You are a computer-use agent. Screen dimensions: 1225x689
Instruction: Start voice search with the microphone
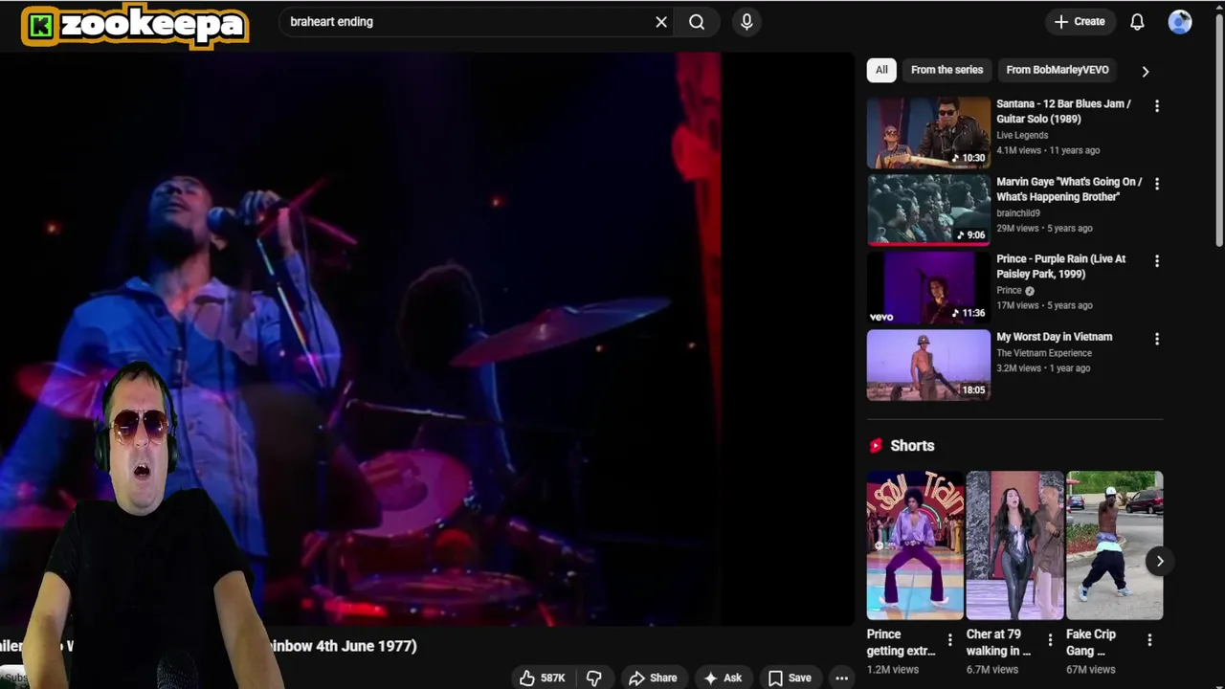[746, 21]
